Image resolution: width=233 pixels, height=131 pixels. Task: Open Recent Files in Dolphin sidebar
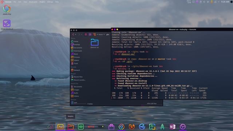click(77, 77)
